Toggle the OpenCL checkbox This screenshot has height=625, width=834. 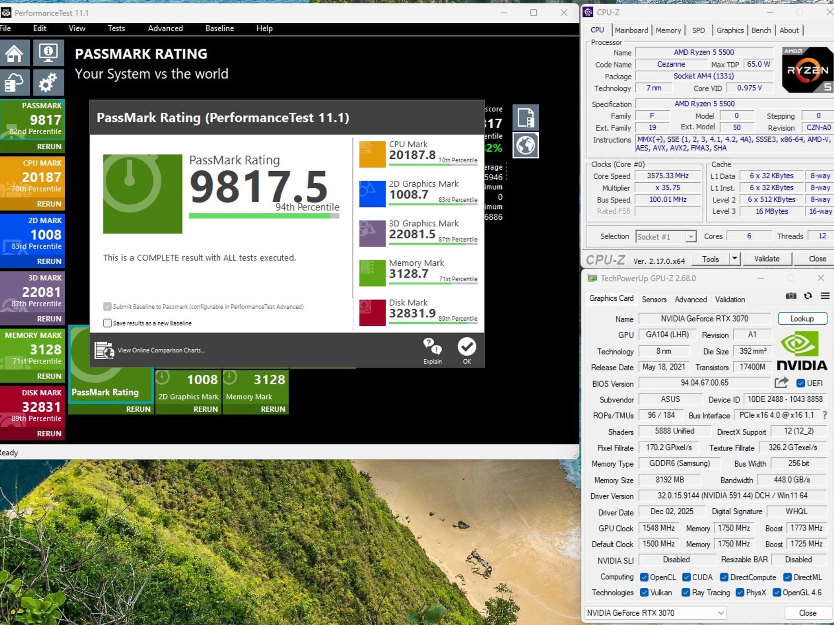point(644,577)
